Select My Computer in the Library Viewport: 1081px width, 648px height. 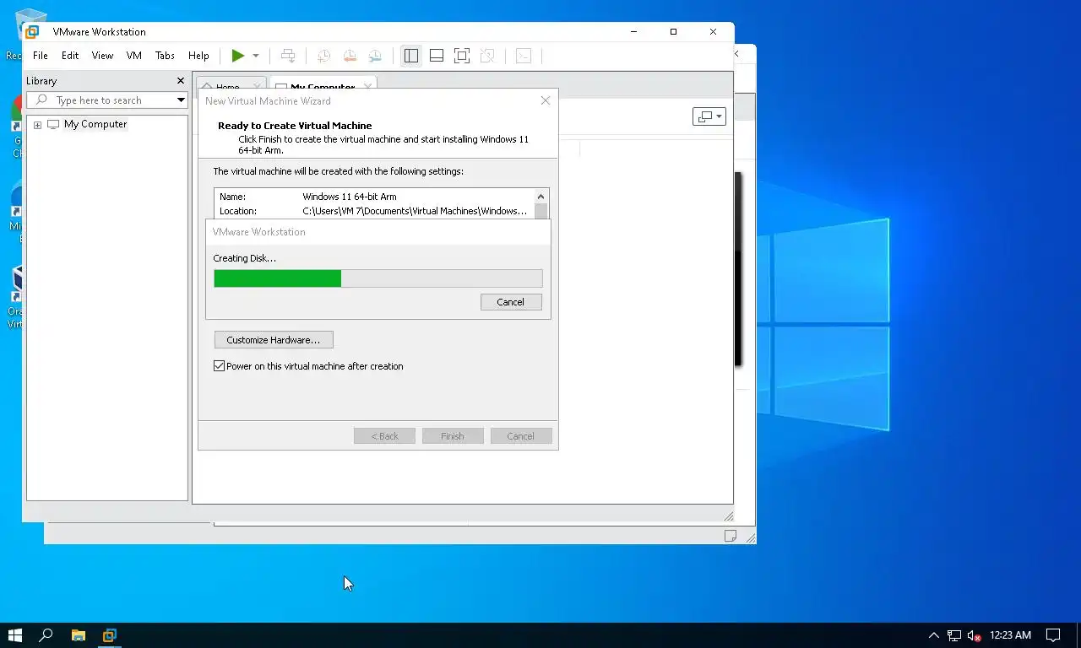coord(95,124)
